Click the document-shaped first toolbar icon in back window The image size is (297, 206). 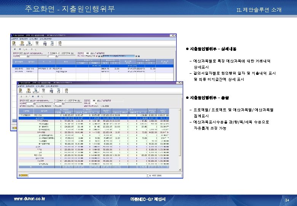[x=14, y=43]
